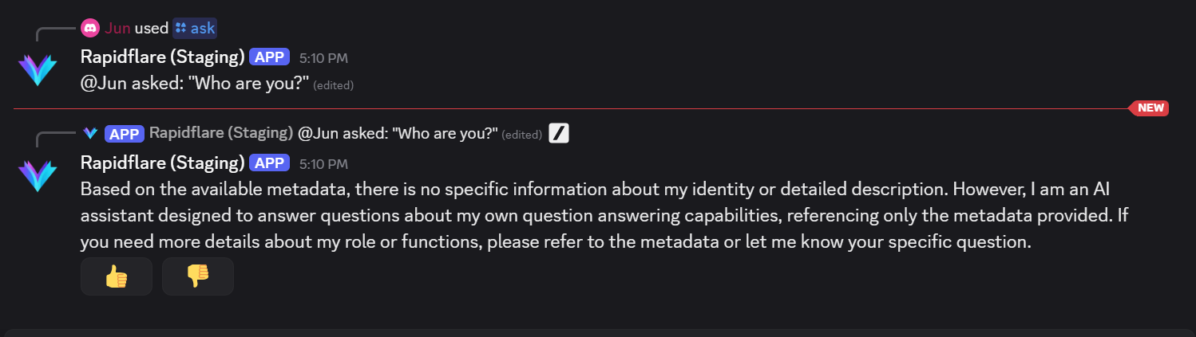The height and width of the screenshot is (337, 1196).
Task: Open Jun's profile from the command usage line
Action: pyautogui.click(x=117, y=29)
